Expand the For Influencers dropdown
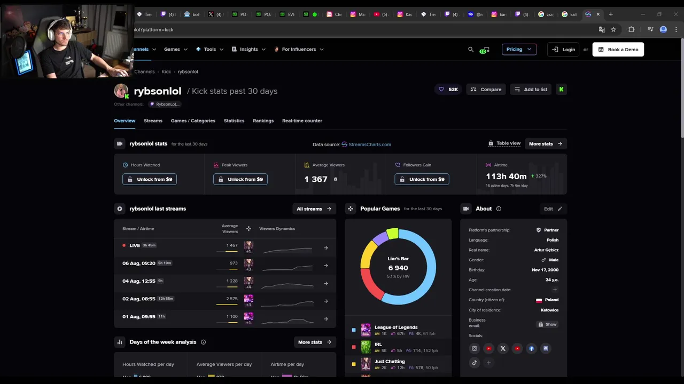Image resolution: width=684 pixels, height=384 pixels. [x=299, y=49]
